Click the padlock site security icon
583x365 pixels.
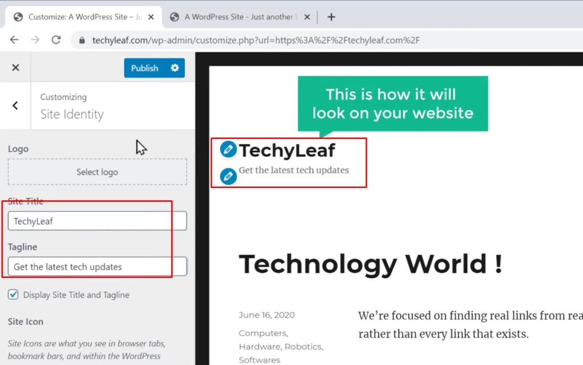click(82, 40)
